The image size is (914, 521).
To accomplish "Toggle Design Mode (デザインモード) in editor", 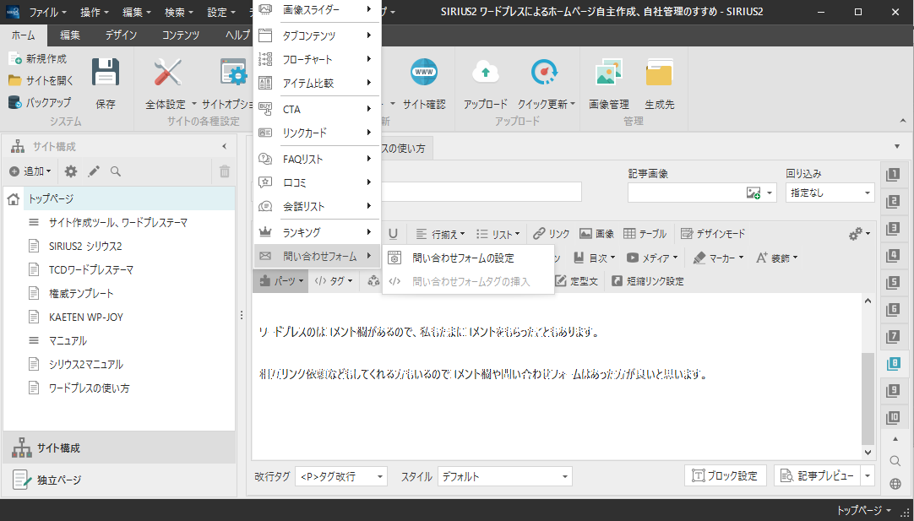I will click(713, 234).
